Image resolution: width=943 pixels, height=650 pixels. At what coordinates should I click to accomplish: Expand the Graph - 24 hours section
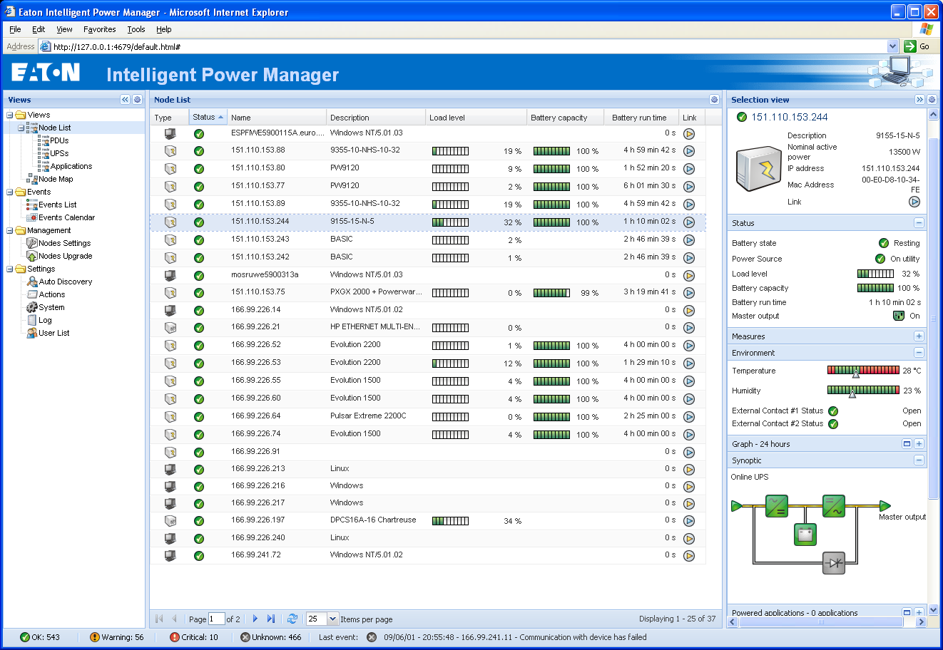919,443
